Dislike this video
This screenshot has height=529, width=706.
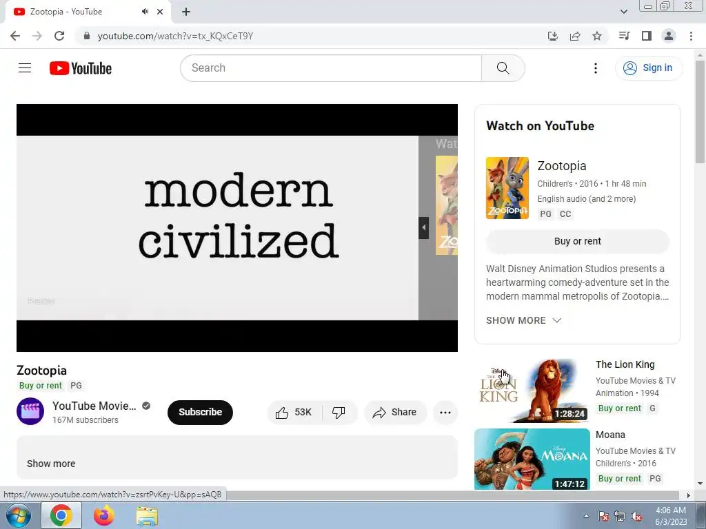coord(339,413)
